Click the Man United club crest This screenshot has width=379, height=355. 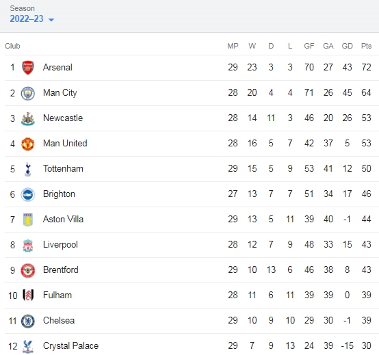[28, 144]
